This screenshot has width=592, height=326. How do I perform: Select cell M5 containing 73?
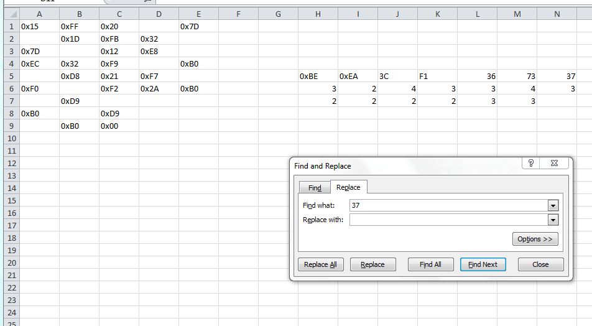pos(517,77)
